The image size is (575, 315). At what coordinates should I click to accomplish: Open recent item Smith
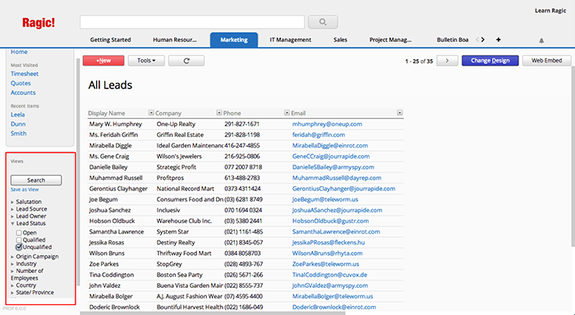[18, 134]
